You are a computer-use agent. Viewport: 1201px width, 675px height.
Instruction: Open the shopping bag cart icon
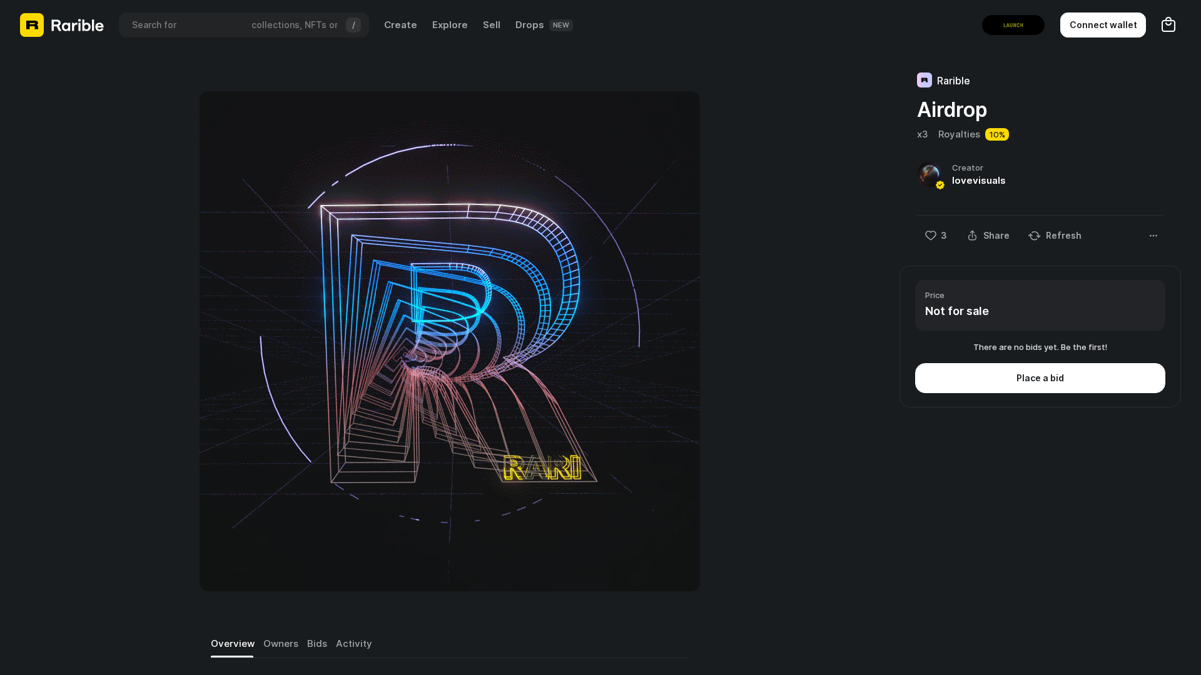[x=1168, y=25]
